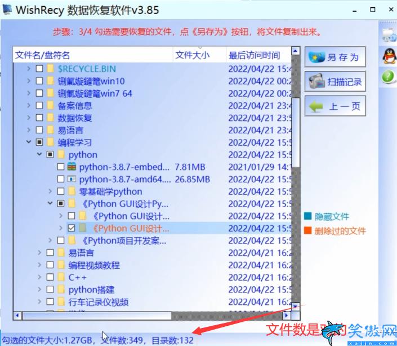Screen dimensions: 397x346
Task: Sort by 最后访问时间 column header
Action: click(259, 55)
